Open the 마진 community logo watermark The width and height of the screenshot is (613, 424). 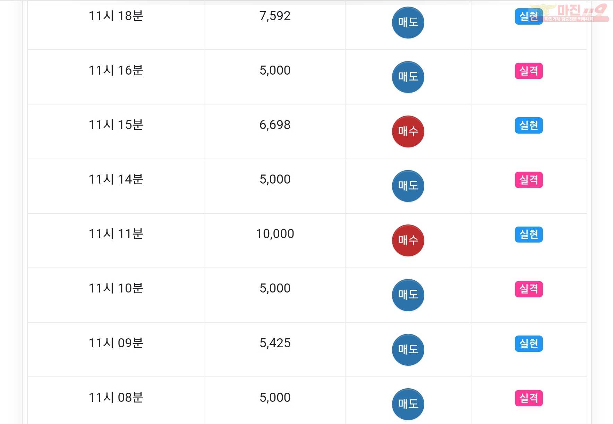click(570, 12)
